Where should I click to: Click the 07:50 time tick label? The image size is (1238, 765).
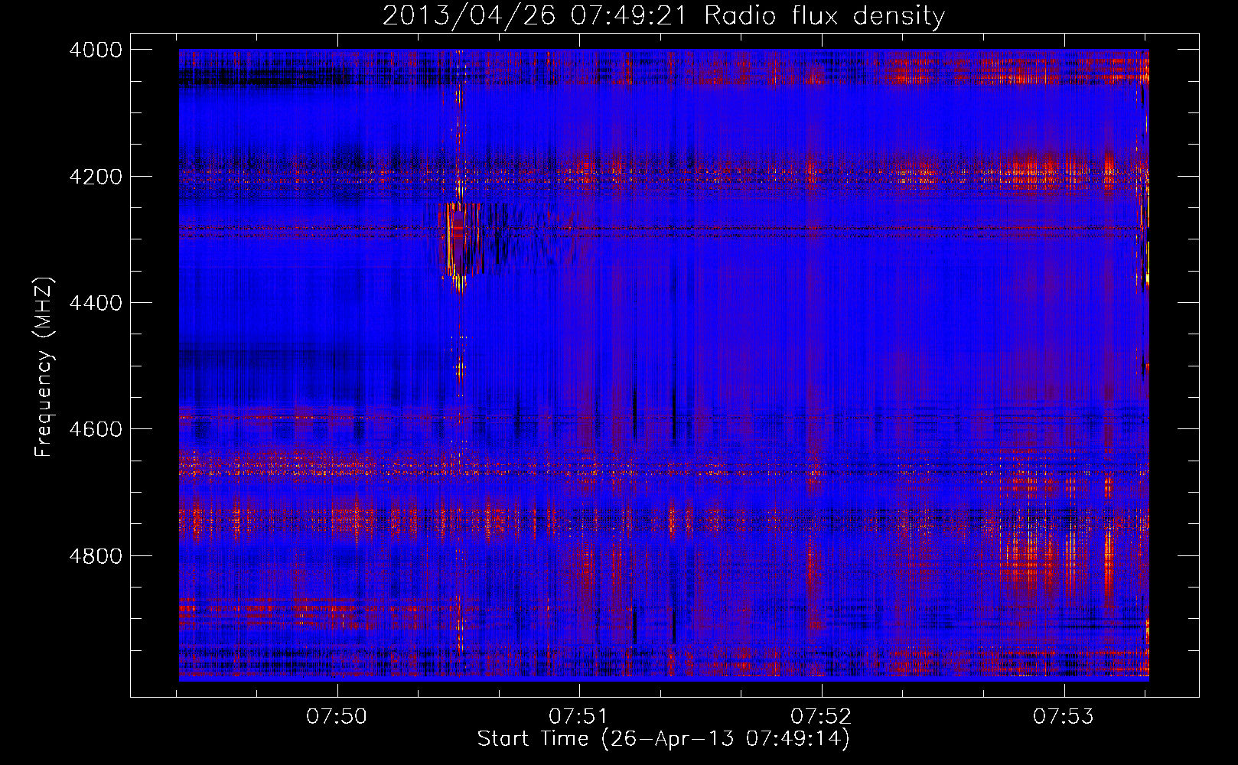(337, 716)
